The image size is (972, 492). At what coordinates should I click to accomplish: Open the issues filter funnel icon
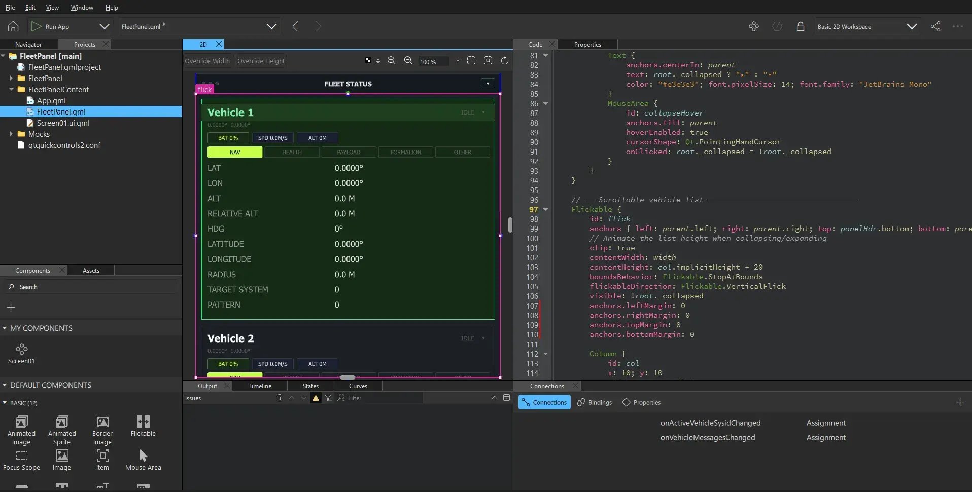tap(328, 398)
